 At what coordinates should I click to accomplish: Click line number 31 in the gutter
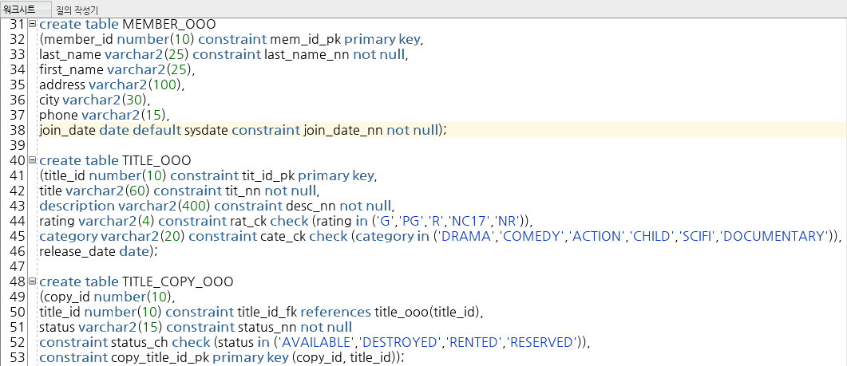[x=18, y=24]
